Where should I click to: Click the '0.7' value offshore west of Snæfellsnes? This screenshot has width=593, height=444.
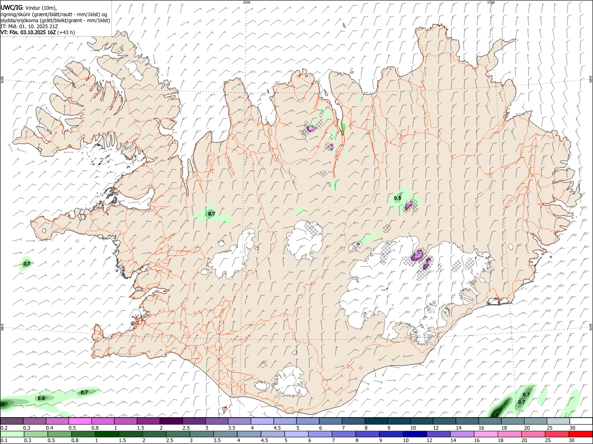pos(27,264)
